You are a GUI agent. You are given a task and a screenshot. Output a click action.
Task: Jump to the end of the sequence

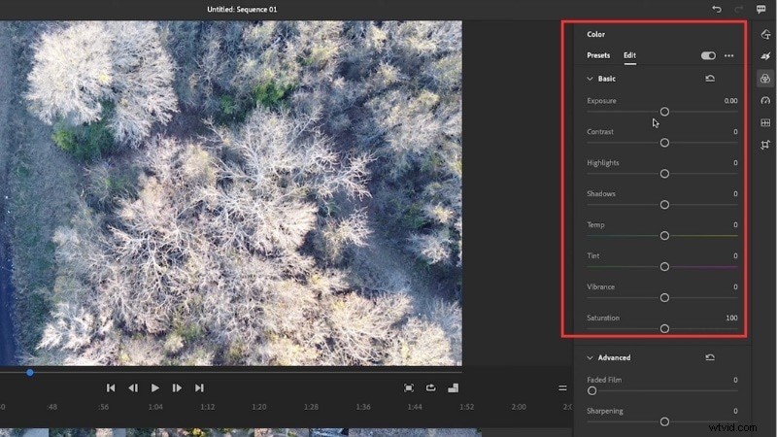tap(199, 387)
